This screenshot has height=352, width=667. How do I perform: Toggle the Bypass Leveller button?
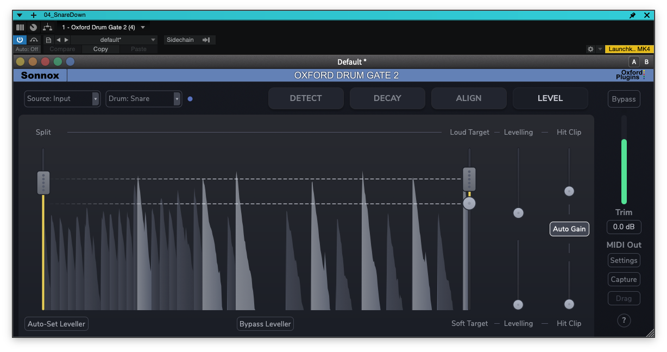click(266, 324)
